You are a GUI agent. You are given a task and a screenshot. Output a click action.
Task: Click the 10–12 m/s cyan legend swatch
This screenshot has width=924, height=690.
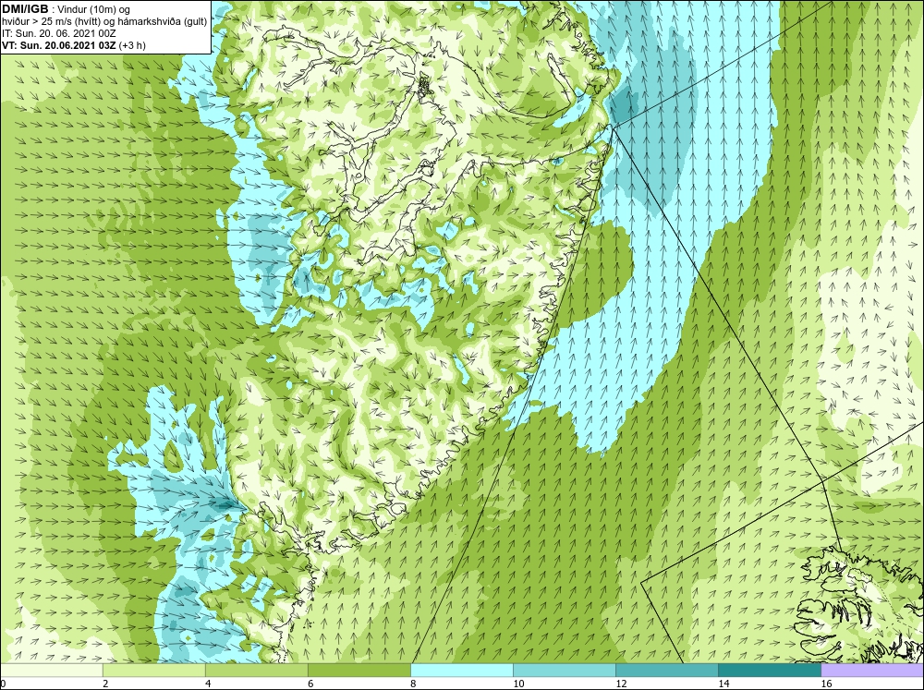pos(564,670)
